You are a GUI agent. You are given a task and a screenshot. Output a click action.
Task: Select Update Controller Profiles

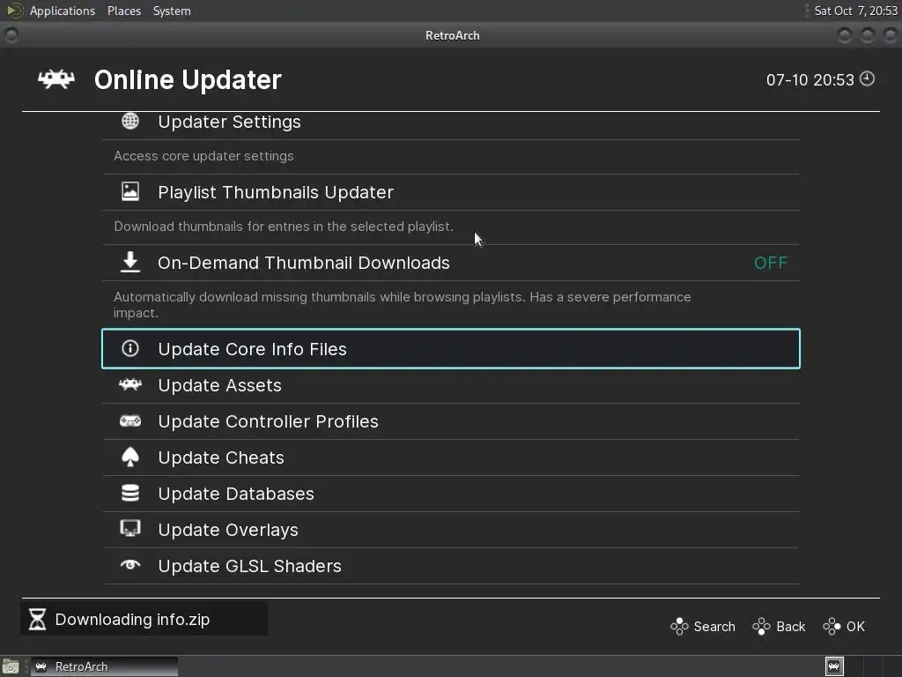(451, 421)
